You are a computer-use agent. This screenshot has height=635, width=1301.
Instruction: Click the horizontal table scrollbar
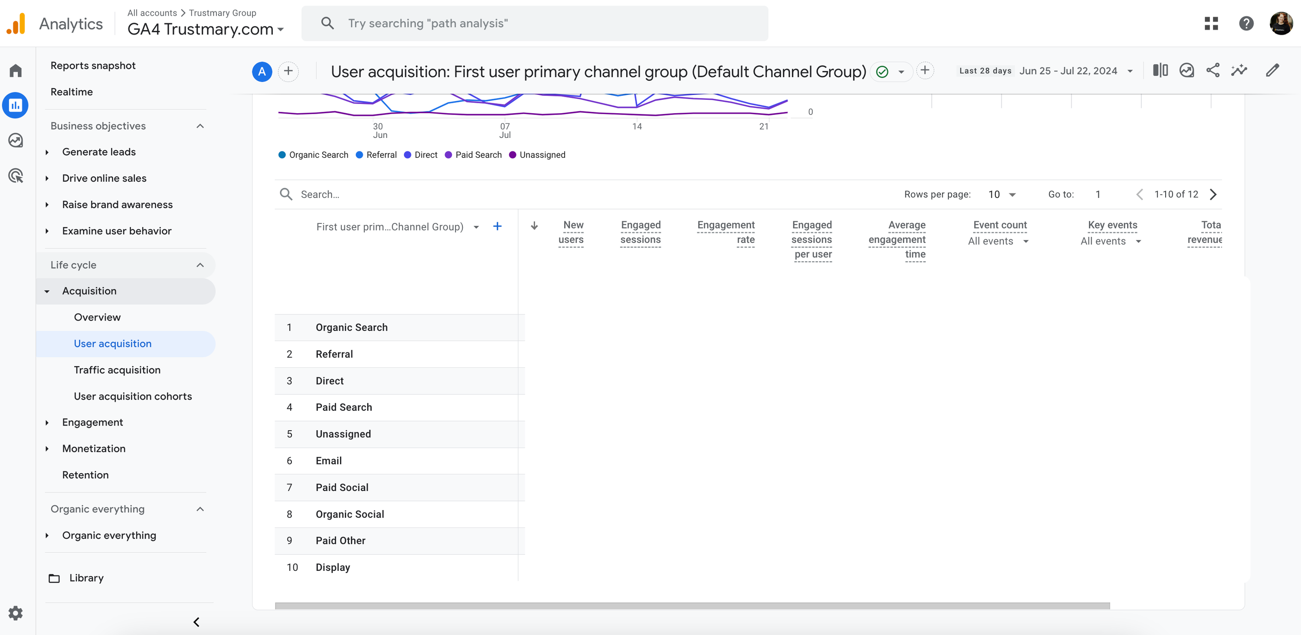click(x=692, y=605)
